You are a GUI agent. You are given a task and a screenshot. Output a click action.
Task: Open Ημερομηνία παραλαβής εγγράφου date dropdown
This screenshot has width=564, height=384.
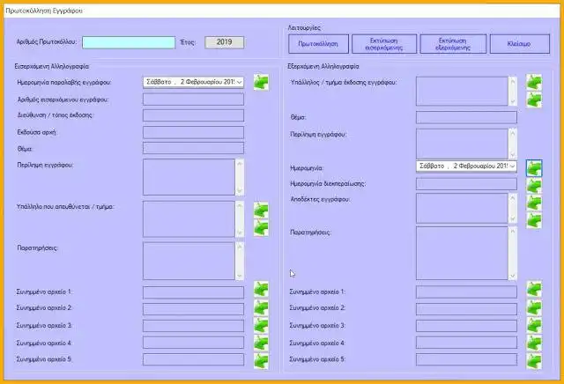pos(239,82)
